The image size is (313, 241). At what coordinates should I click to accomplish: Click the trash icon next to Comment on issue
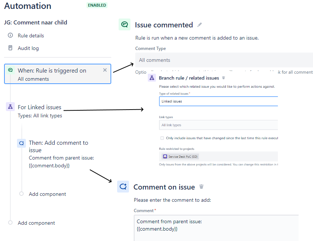pyautogui.click(x=201, y=187)
